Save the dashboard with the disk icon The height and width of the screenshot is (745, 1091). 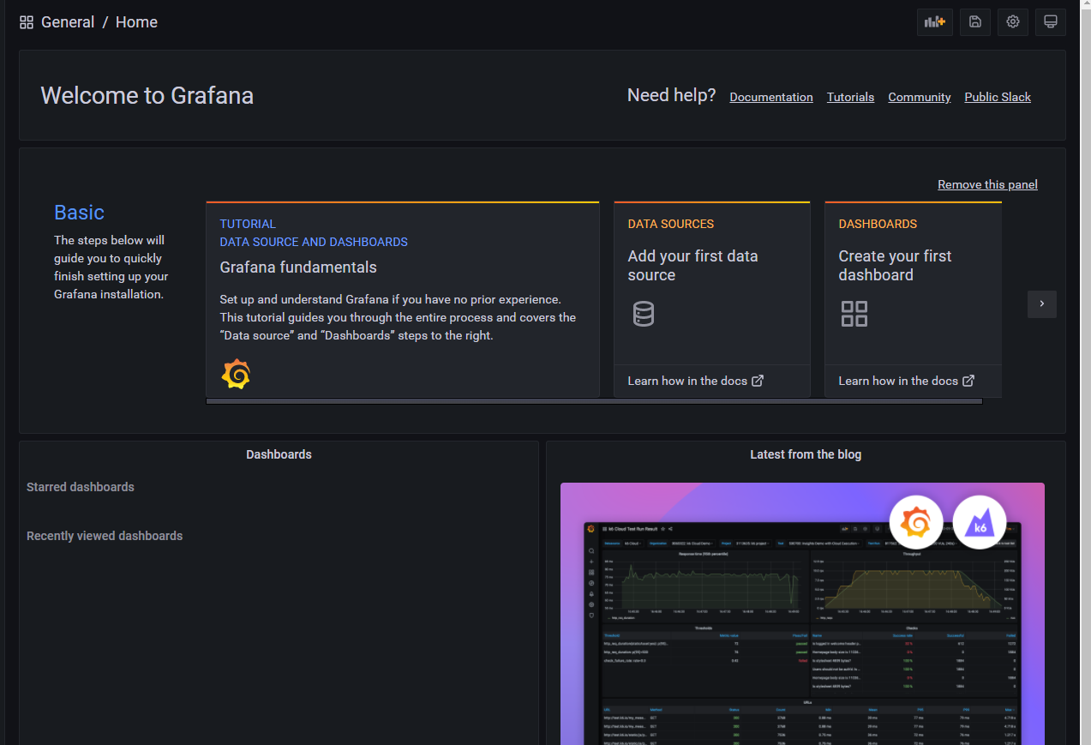[974, 22]
